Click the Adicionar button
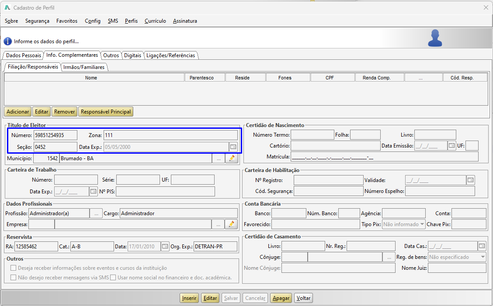The image size is (493, 306). [17, 111]
